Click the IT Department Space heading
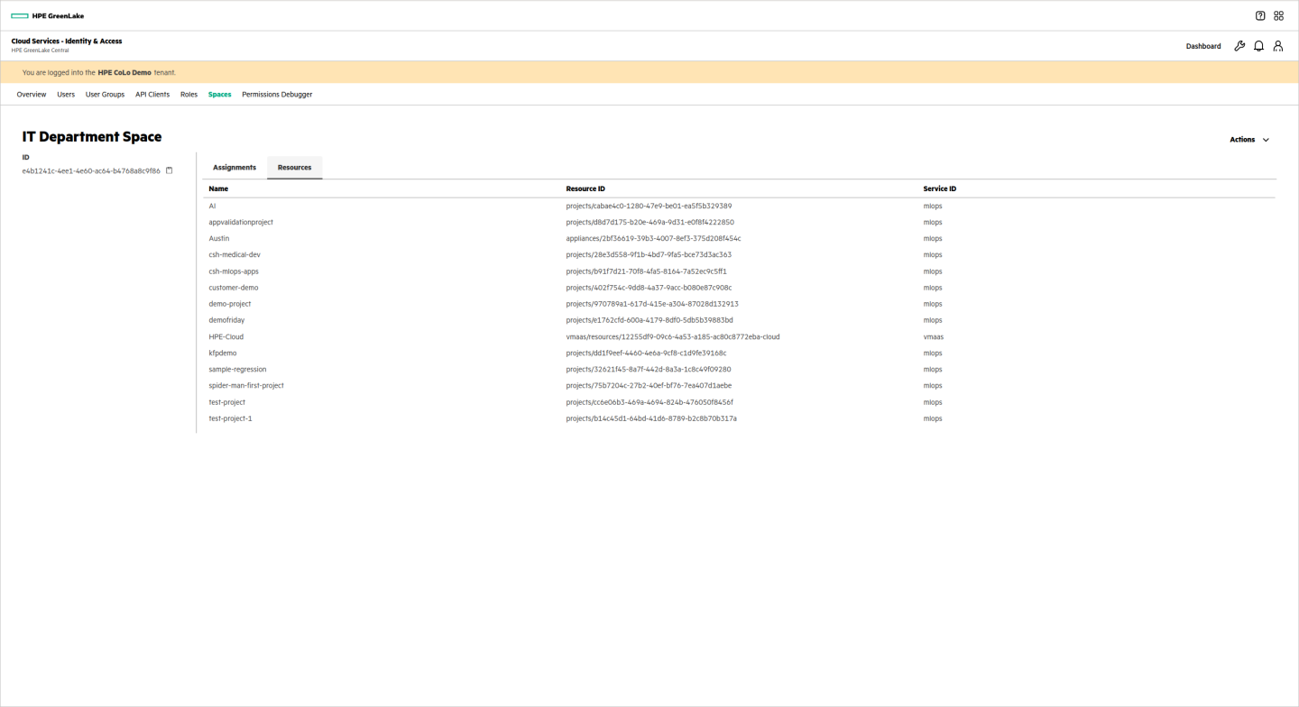The image size is (1299, 707). point(92,137)
